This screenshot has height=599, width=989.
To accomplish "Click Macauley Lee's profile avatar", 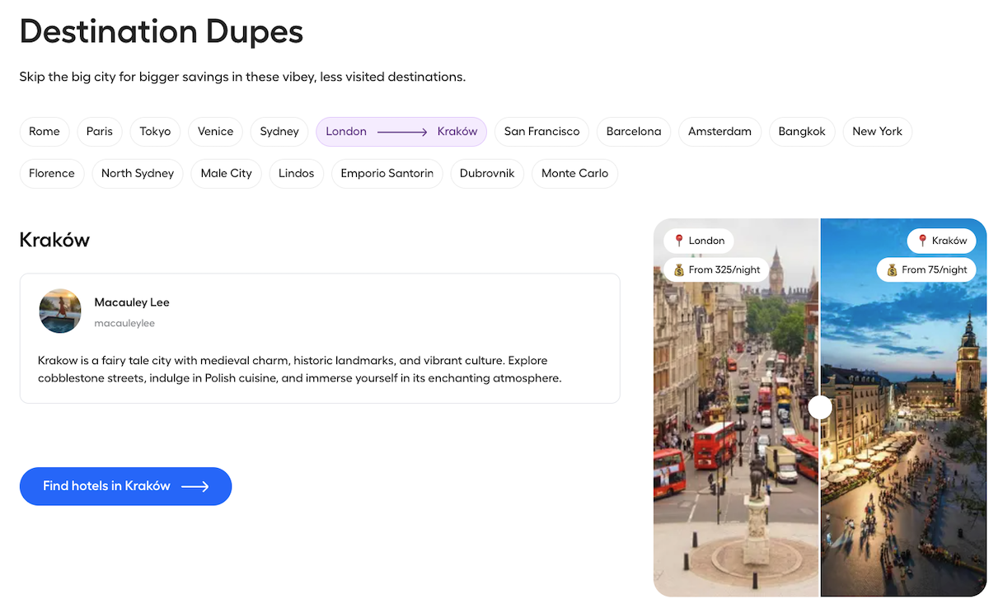I will click(x=60, y=311).
